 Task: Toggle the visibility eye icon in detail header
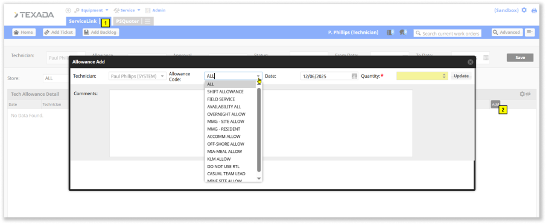[x=528, y=94]
